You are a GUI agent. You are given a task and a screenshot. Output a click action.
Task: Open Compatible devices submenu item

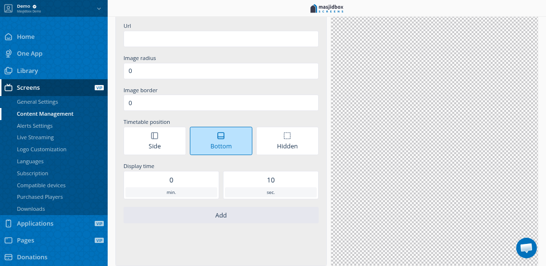[41, 185]
